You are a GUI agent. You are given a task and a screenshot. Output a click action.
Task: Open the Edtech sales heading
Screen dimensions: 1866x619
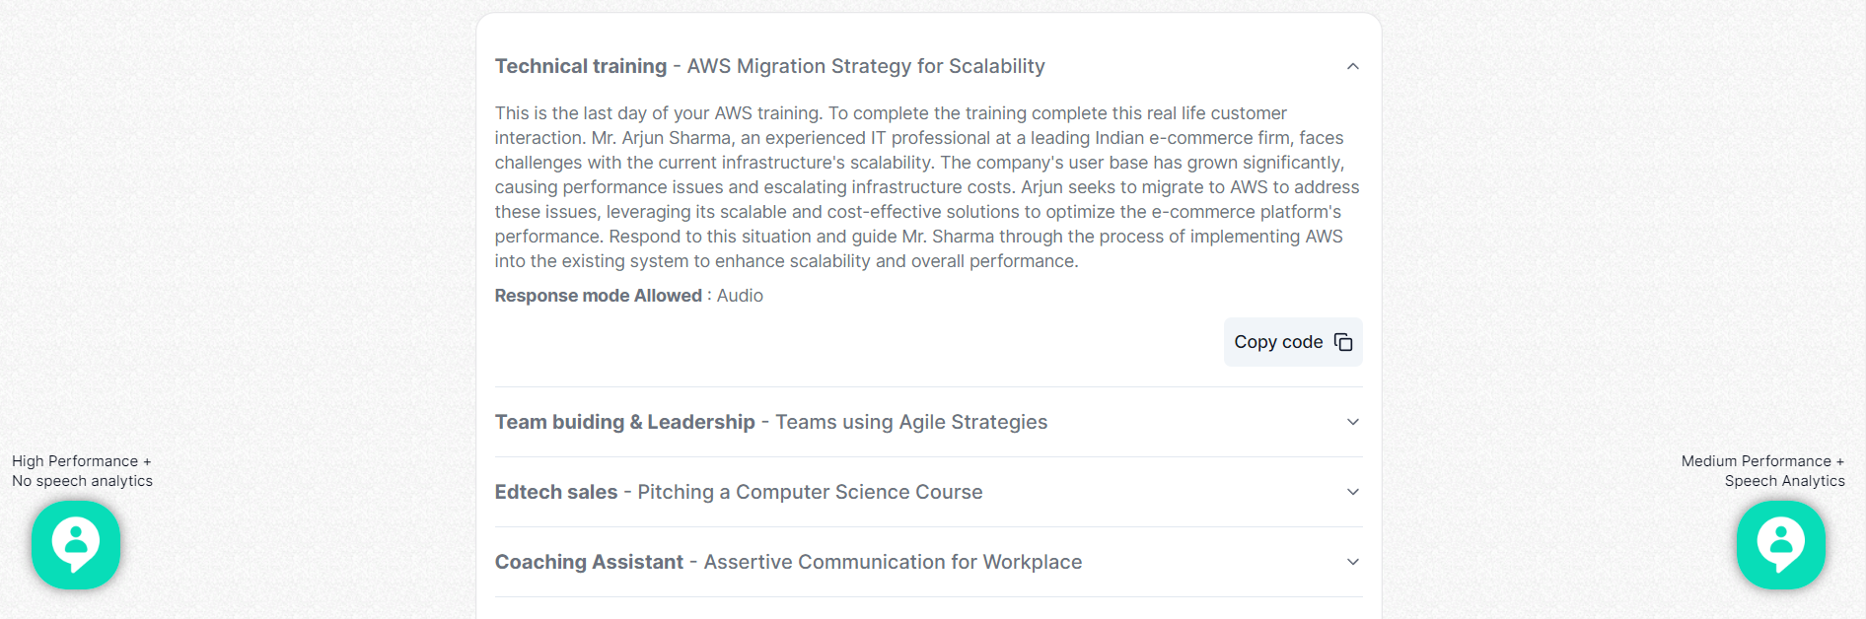click(556, 492)
